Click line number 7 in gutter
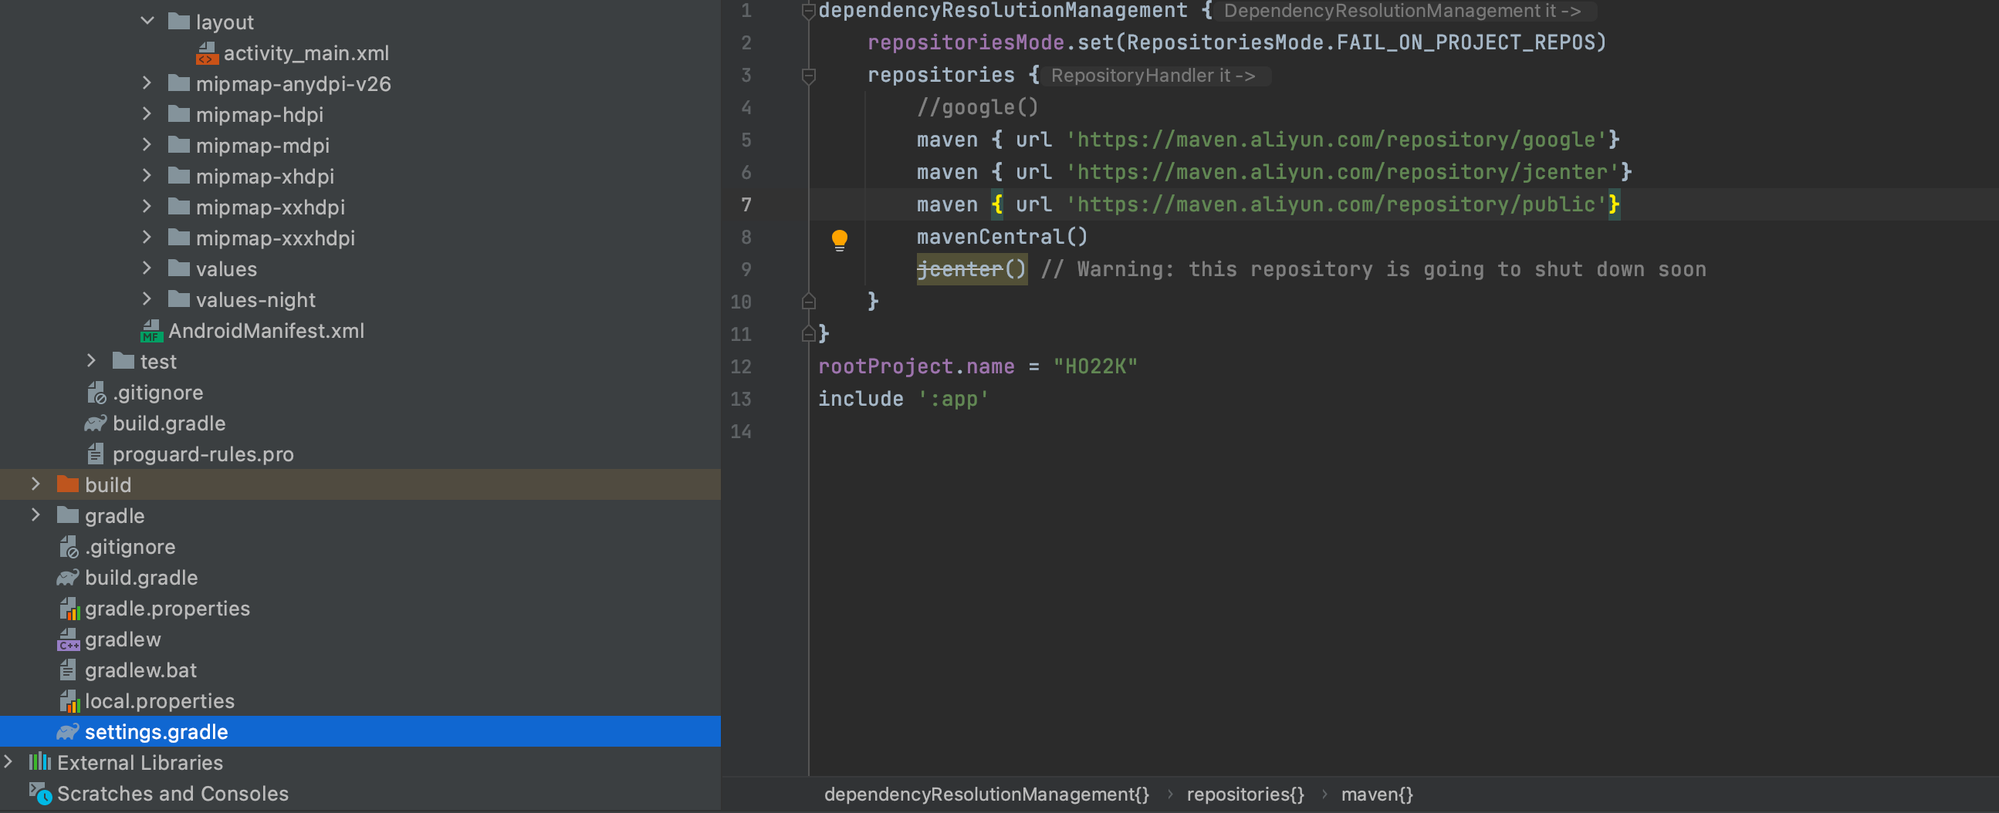1999x813 pixels. pyautogui.click(x=746, y=205)
